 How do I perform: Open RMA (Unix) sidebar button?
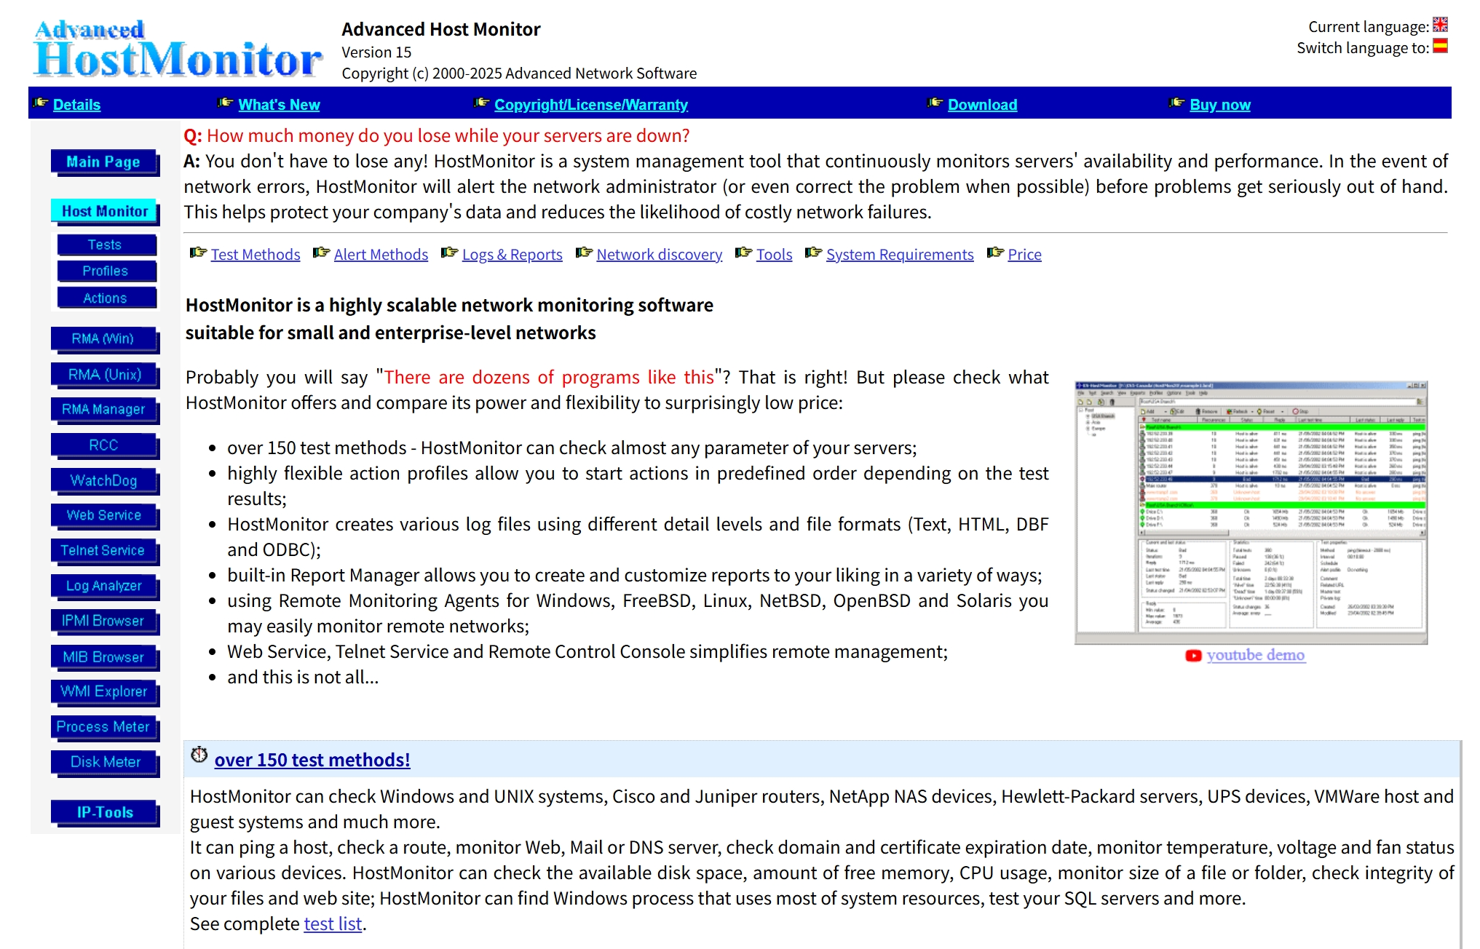pos(105,375)
